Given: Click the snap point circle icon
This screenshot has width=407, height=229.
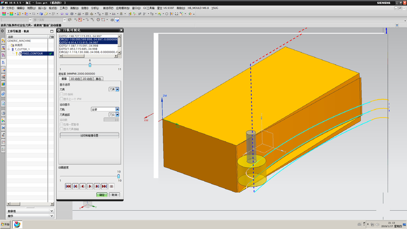Looking at the screenshot, I should 98,20.
